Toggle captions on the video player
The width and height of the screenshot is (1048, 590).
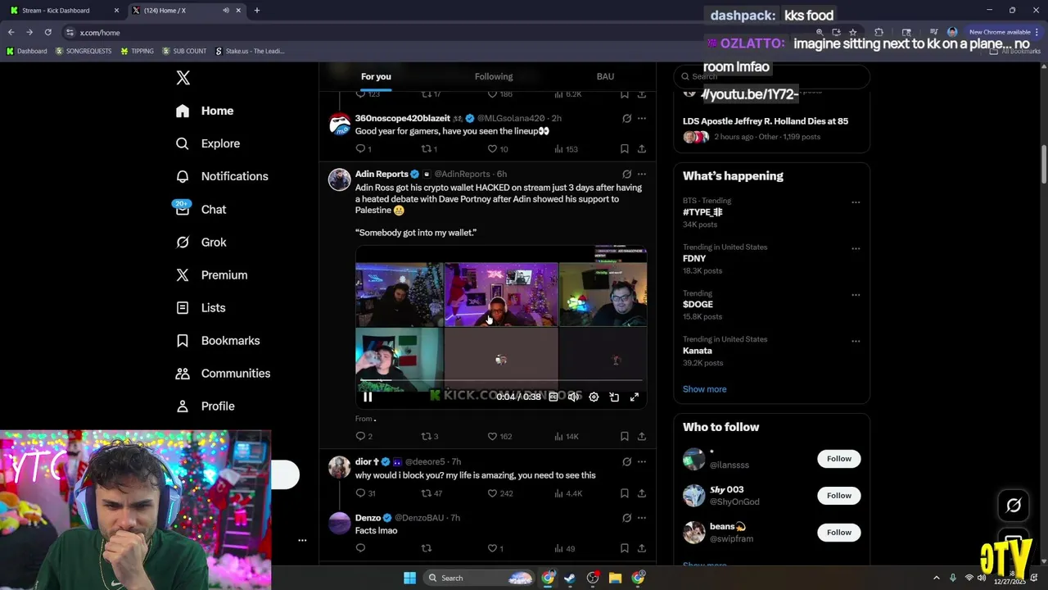(x=553, y=397)
